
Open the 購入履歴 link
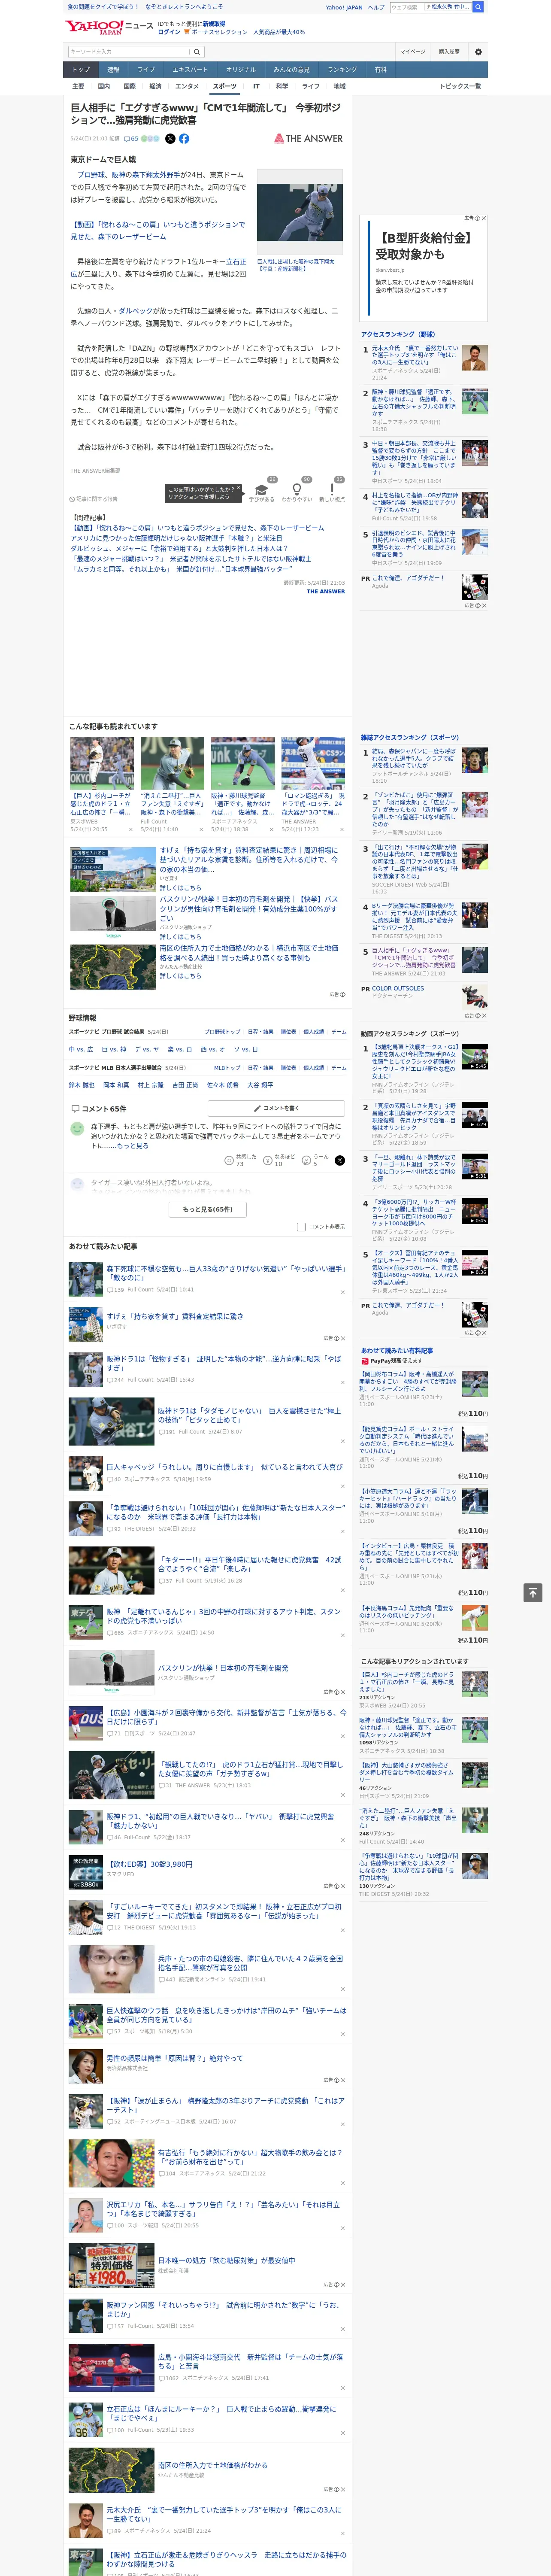pos(449,52)
